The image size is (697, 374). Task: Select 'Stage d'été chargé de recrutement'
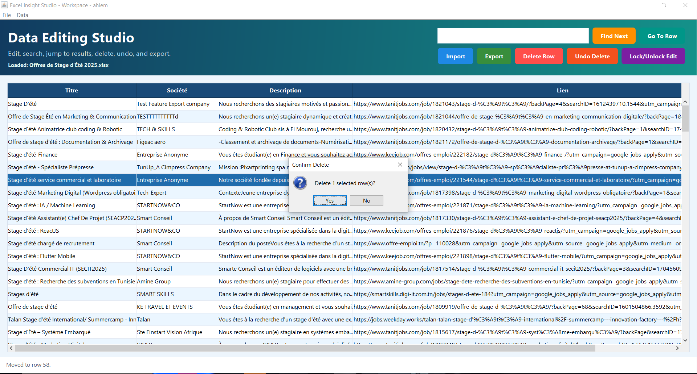point(72,243)
